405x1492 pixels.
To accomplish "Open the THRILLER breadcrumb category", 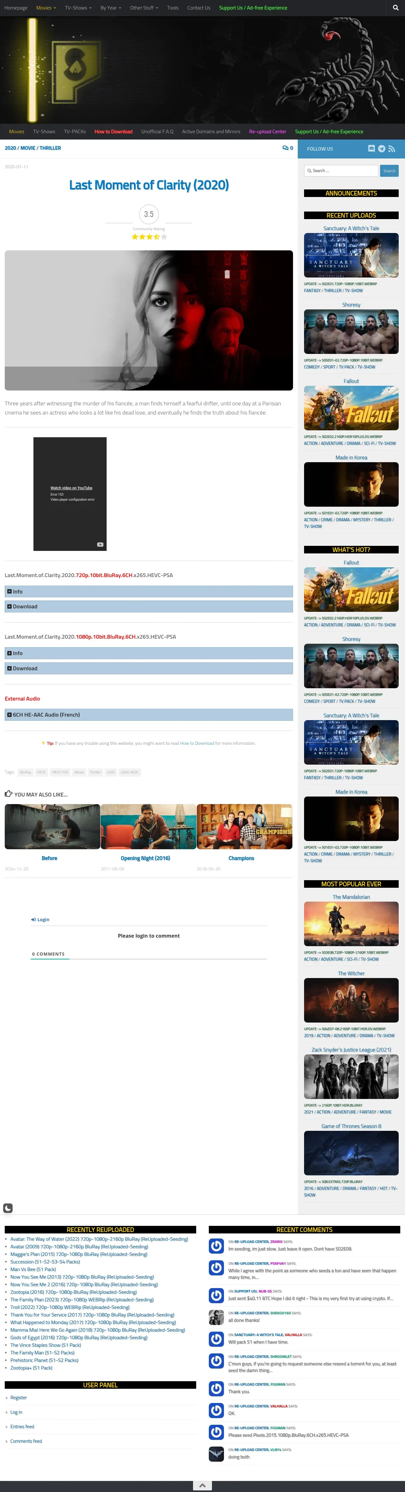I will point(50,148).
